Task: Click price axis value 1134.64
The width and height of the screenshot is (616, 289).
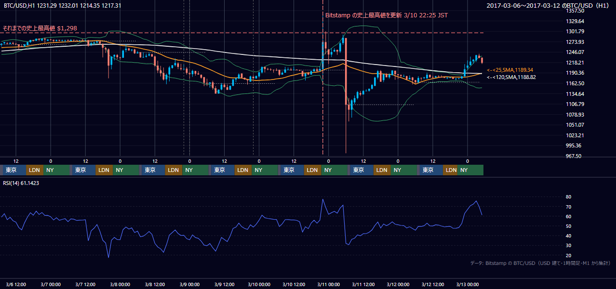Action: pos(574,94)
